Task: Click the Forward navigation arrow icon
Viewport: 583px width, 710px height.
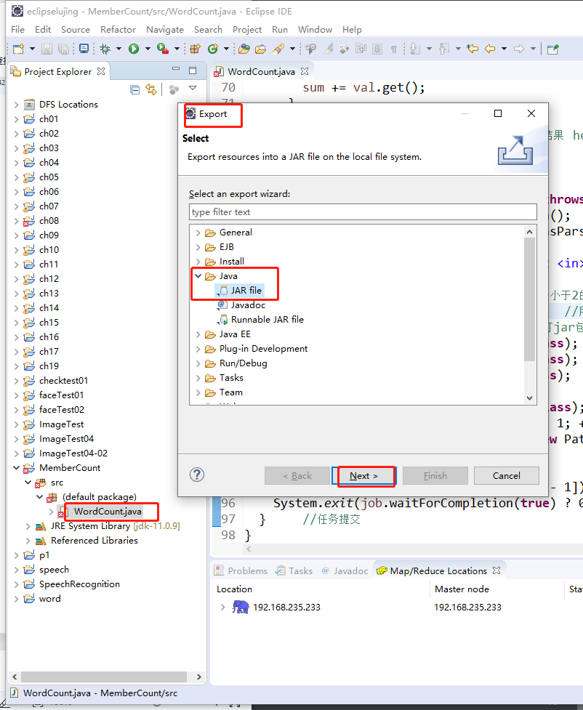Action: pyautogui.click(x=519, y=49)
